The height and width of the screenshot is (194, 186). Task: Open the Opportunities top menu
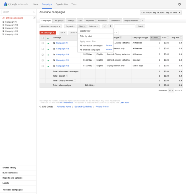tap(62, 4)
